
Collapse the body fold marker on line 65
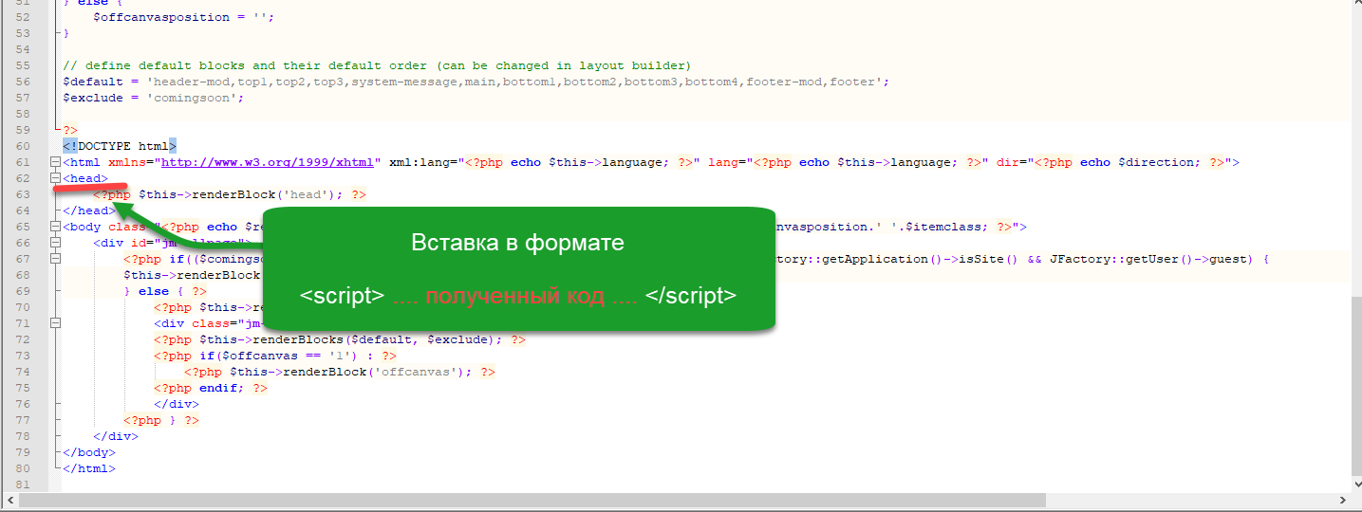pyautogui.click(x=54, y=227)
